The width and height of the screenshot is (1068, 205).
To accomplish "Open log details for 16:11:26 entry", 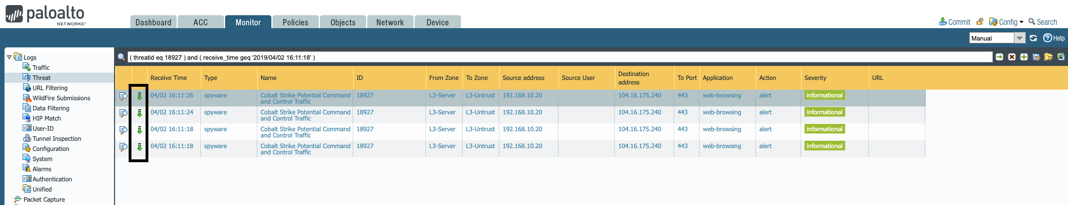I will pos(123,96).
